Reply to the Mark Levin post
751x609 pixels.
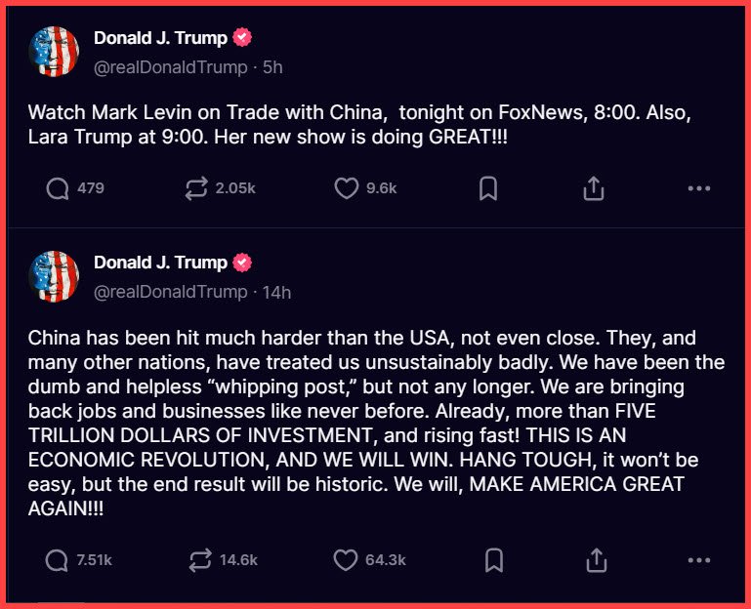tap(58, 188)
